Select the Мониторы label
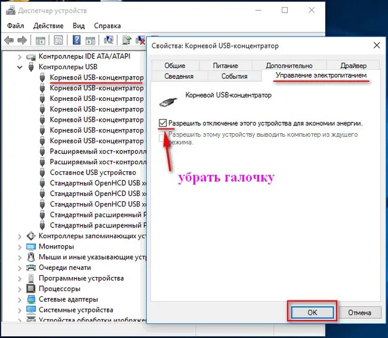Screen dimensions: 388x338 tap(56, 247)
